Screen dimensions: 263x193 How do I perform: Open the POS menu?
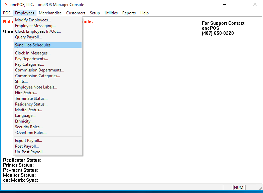click(7, 13)
